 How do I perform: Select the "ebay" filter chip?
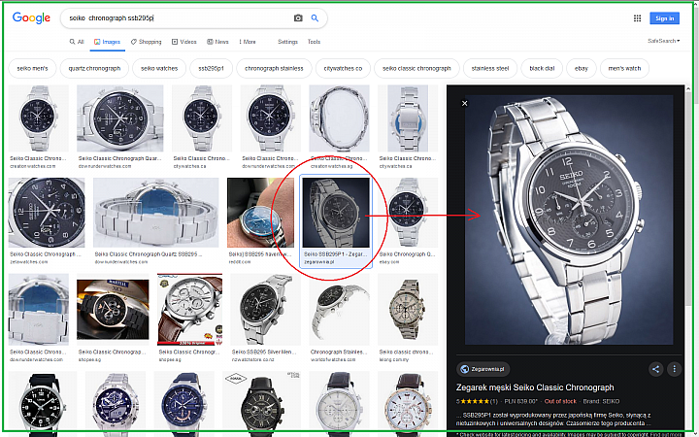(x=582, y=68)
